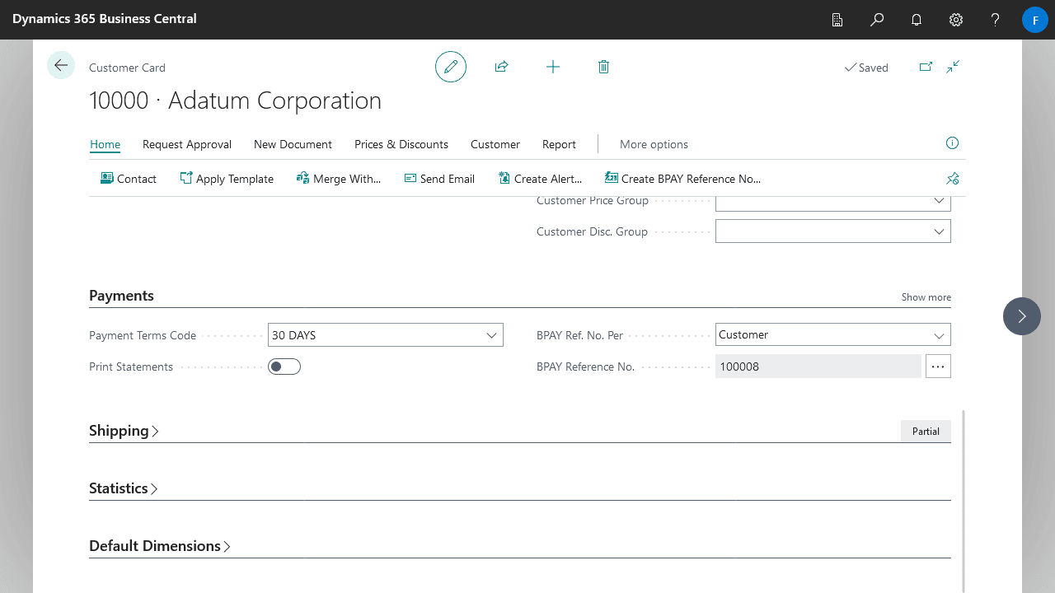Click the Dynamics 365 Business Central title
This screenshot has width=1055, height=593.
coord(105,18)
